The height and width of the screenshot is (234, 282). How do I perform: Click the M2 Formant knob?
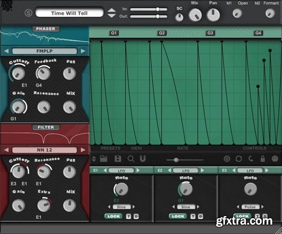pyautogui.click(x=270, y=13)
